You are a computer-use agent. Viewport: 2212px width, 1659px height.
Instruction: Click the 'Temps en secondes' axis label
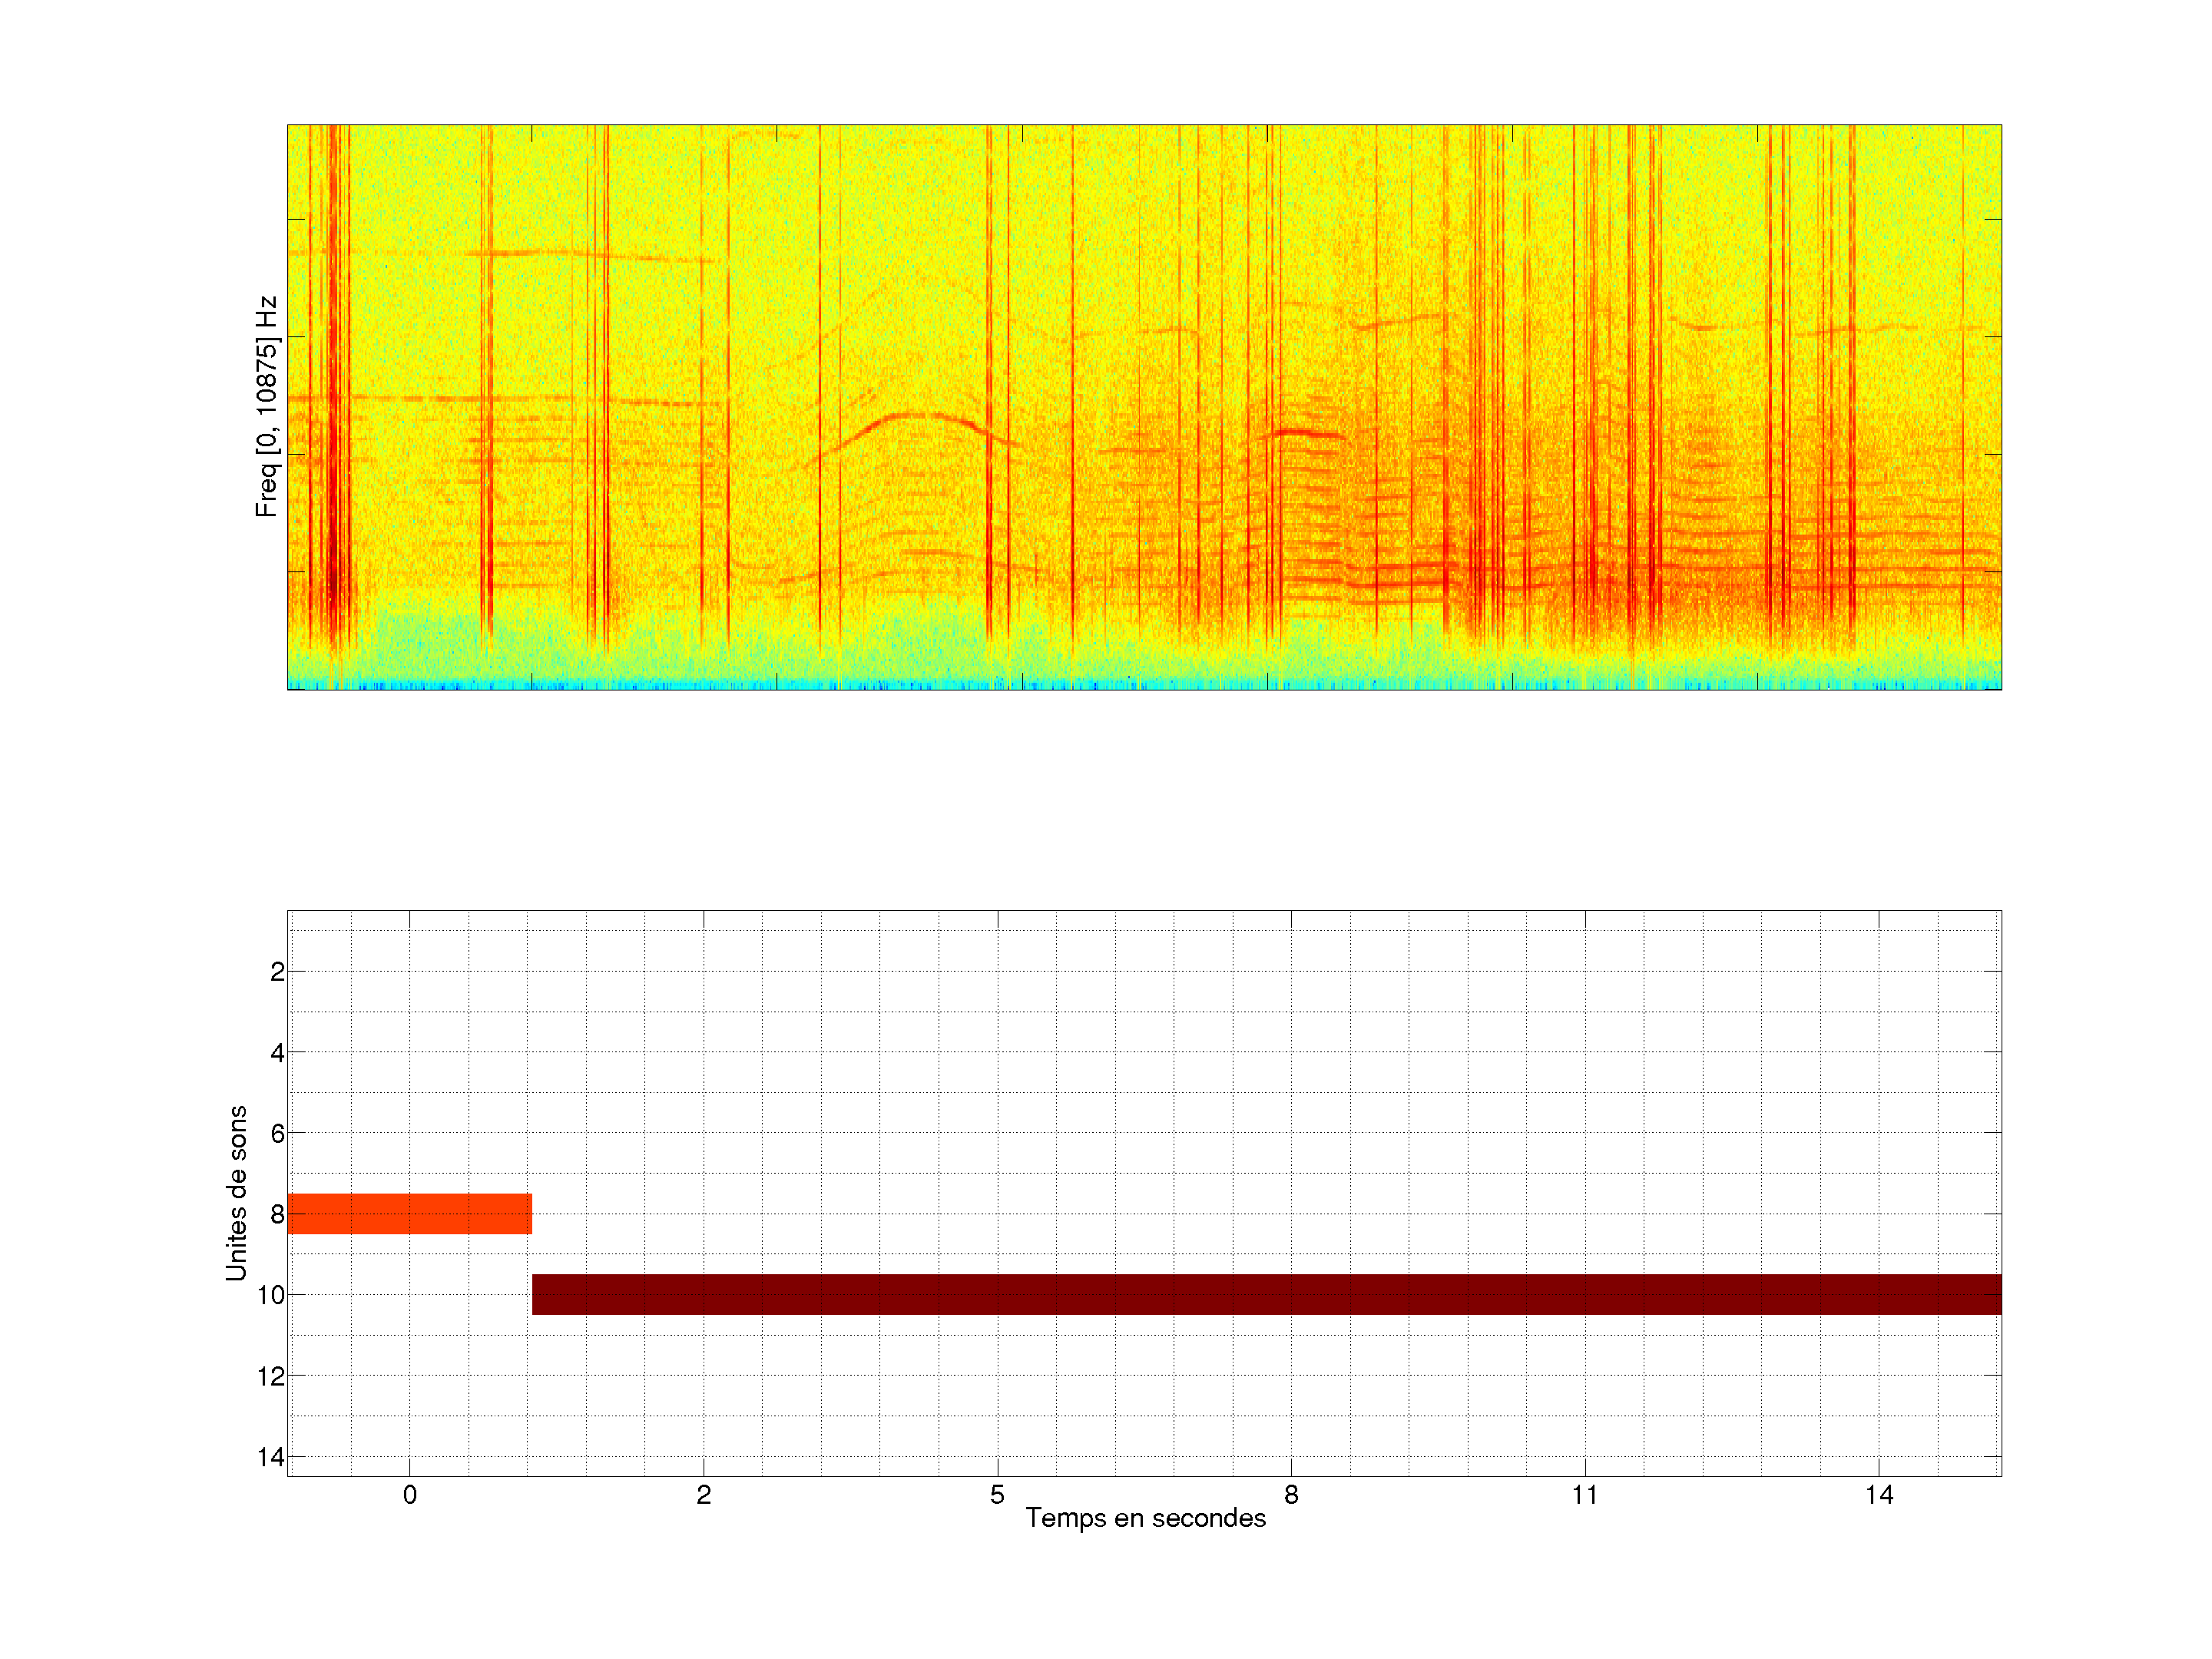click(1145, 1518)
